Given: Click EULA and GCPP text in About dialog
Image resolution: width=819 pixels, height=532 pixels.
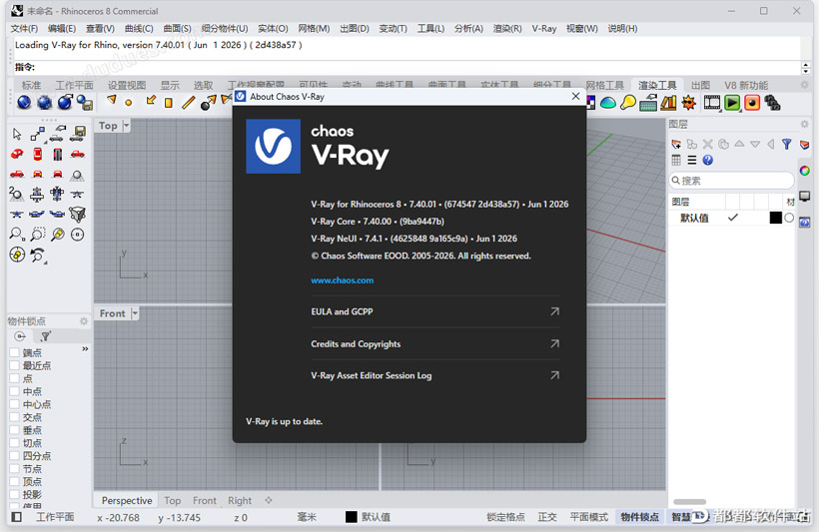Looking at the screenshot, I should pos(342,311).
